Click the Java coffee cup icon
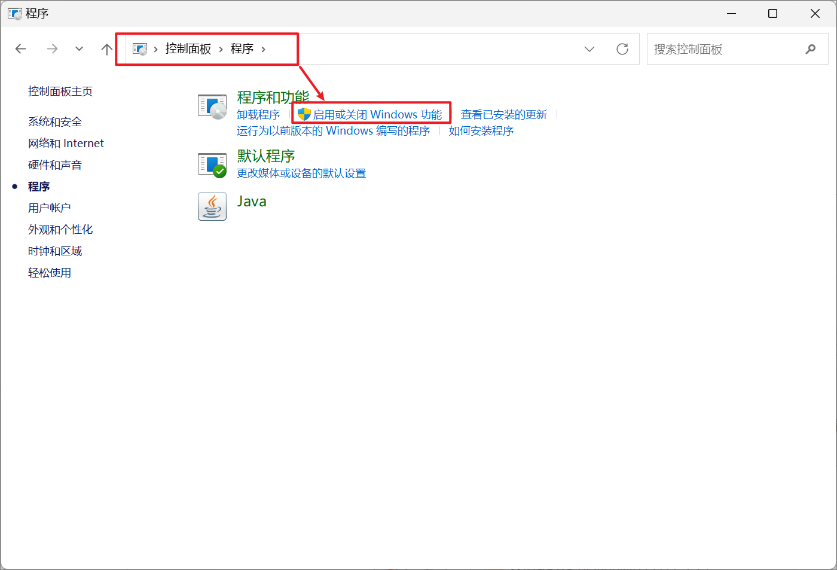The image size is (837, 570). (x=212, y=206)
